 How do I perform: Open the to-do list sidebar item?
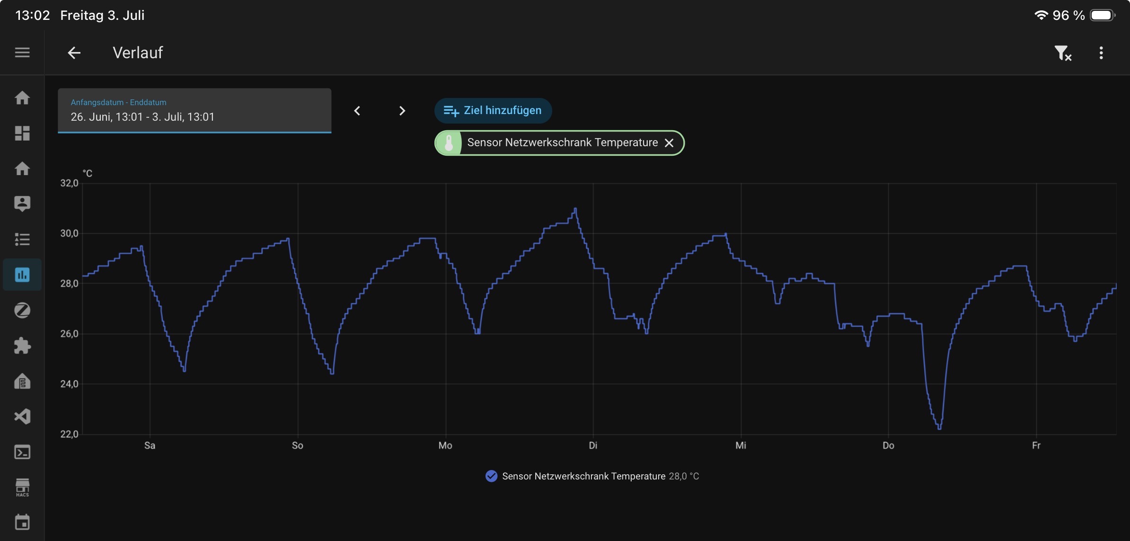(x=22, y=239)
